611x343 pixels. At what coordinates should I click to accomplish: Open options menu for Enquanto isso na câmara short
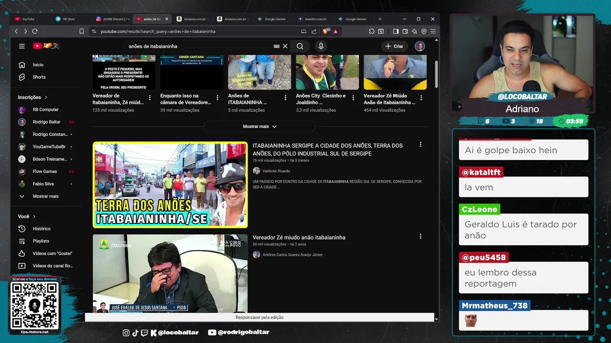click(x=218, y=98)
